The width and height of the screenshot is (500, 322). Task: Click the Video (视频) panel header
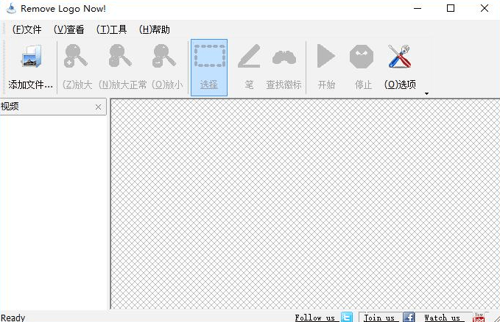coord(53,107)
